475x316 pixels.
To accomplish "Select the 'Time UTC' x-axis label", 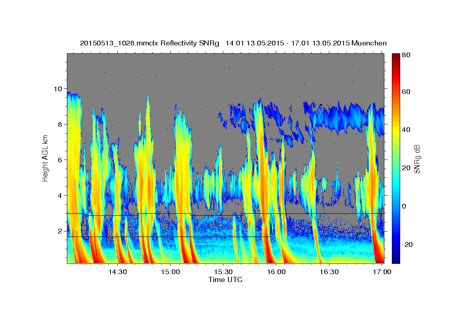I will 225,280.
